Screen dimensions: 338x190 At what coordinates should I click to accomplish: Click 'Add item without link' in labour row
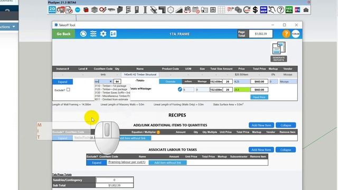pos(167,163)
